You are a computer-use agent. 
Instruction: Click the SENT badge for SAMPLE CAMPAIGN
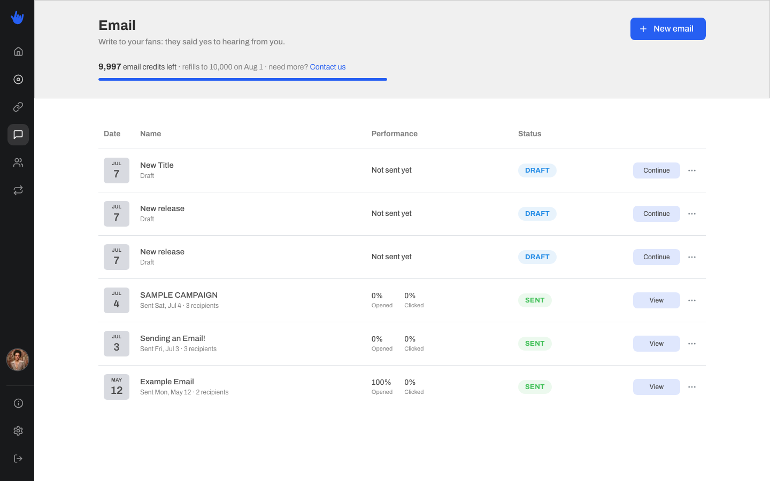tap(535, 300)
